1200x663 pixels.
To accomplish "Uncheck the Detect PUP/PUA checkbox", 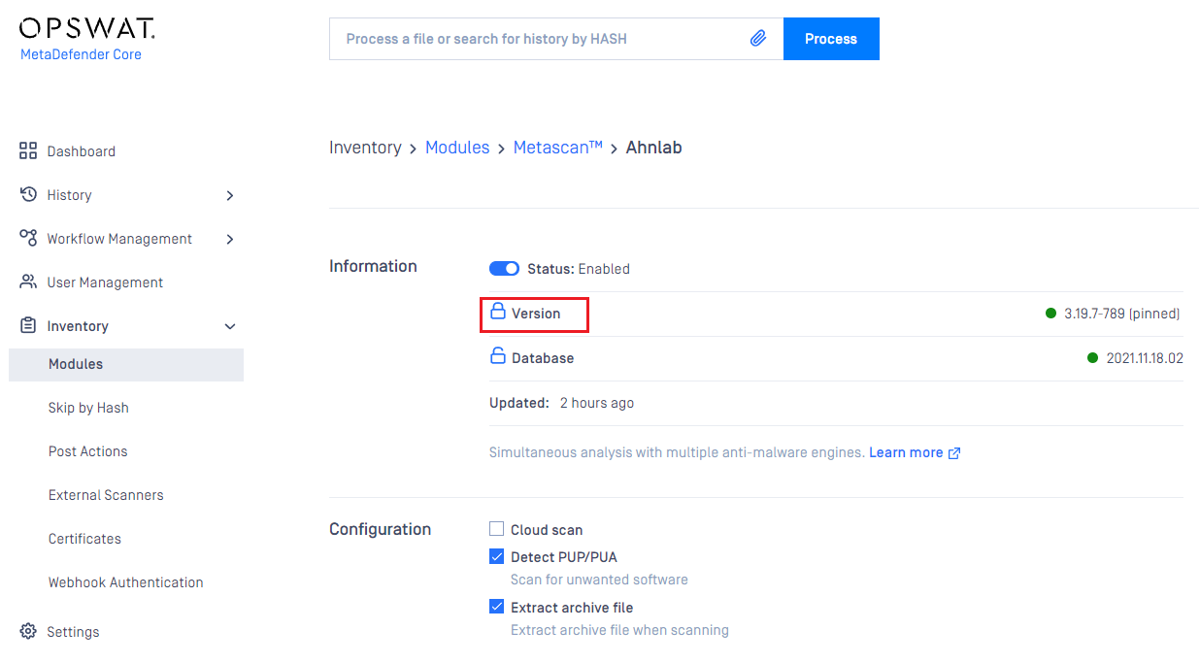I will [x=497, y=557].
